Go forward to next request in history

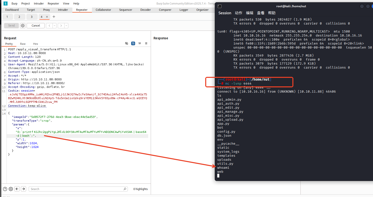click(x=61, y=26)
